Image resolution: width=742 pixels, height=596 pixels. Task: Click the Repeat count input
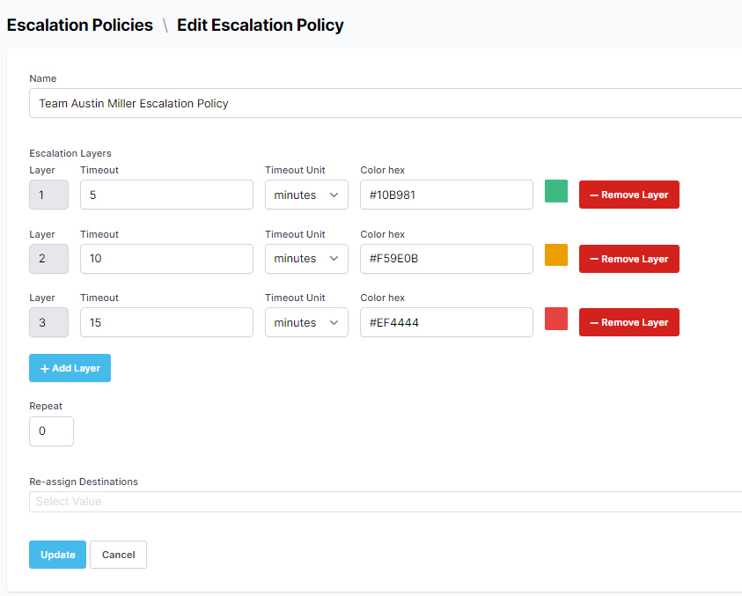(51, 431)
